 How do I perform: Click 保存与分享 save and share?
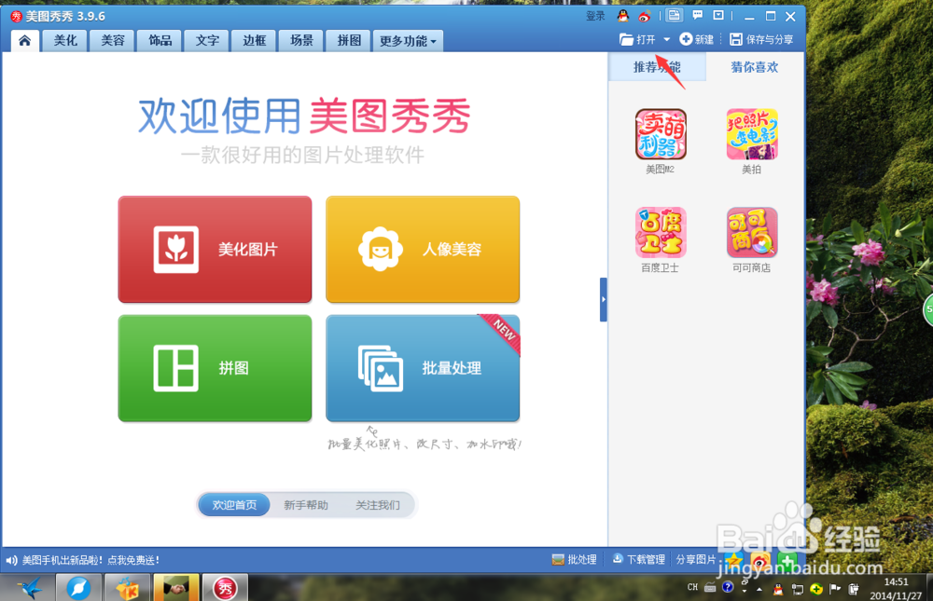pos(761,39)
